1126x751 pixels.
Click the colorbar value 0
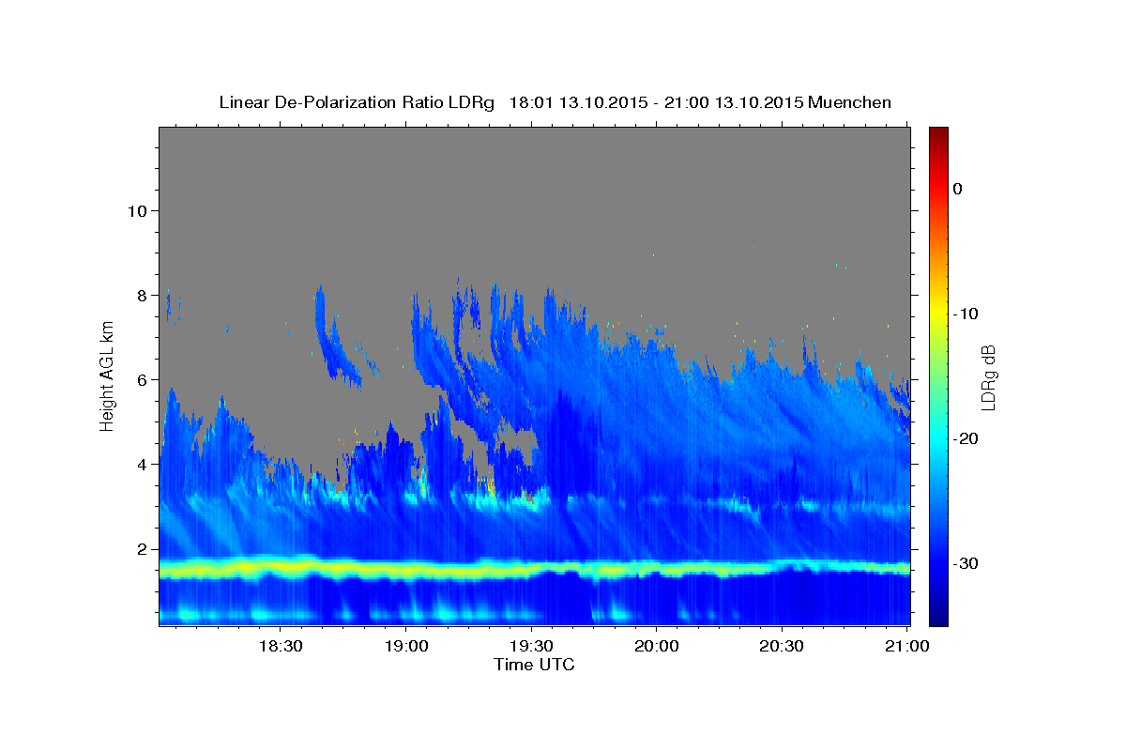958,189
